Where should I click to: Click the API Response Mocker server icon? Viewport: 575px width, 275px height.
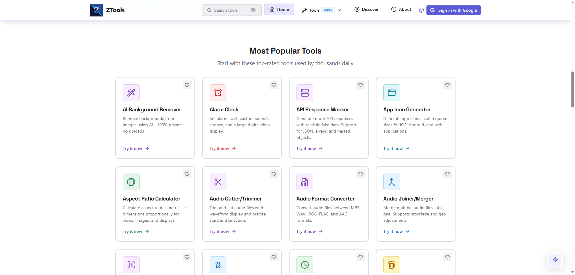[x=305, y=92]
